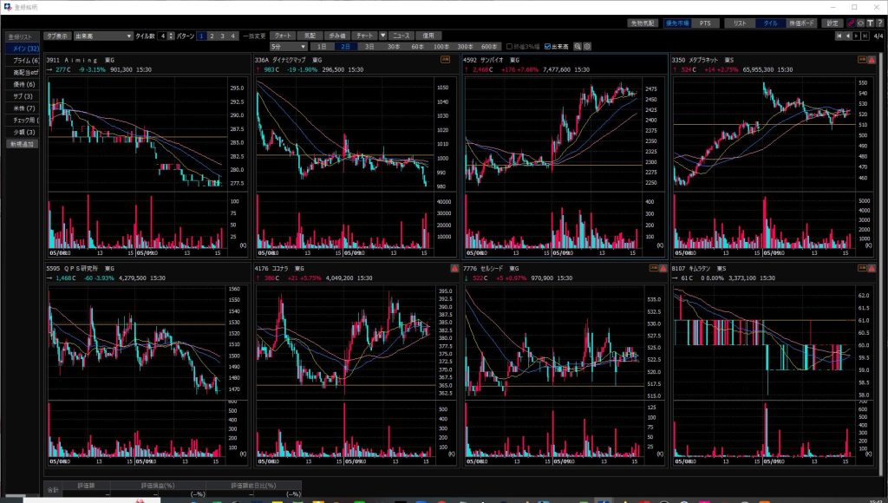Go to first page with pager icon
Screen dimensions: 888x503
[839, 36]
